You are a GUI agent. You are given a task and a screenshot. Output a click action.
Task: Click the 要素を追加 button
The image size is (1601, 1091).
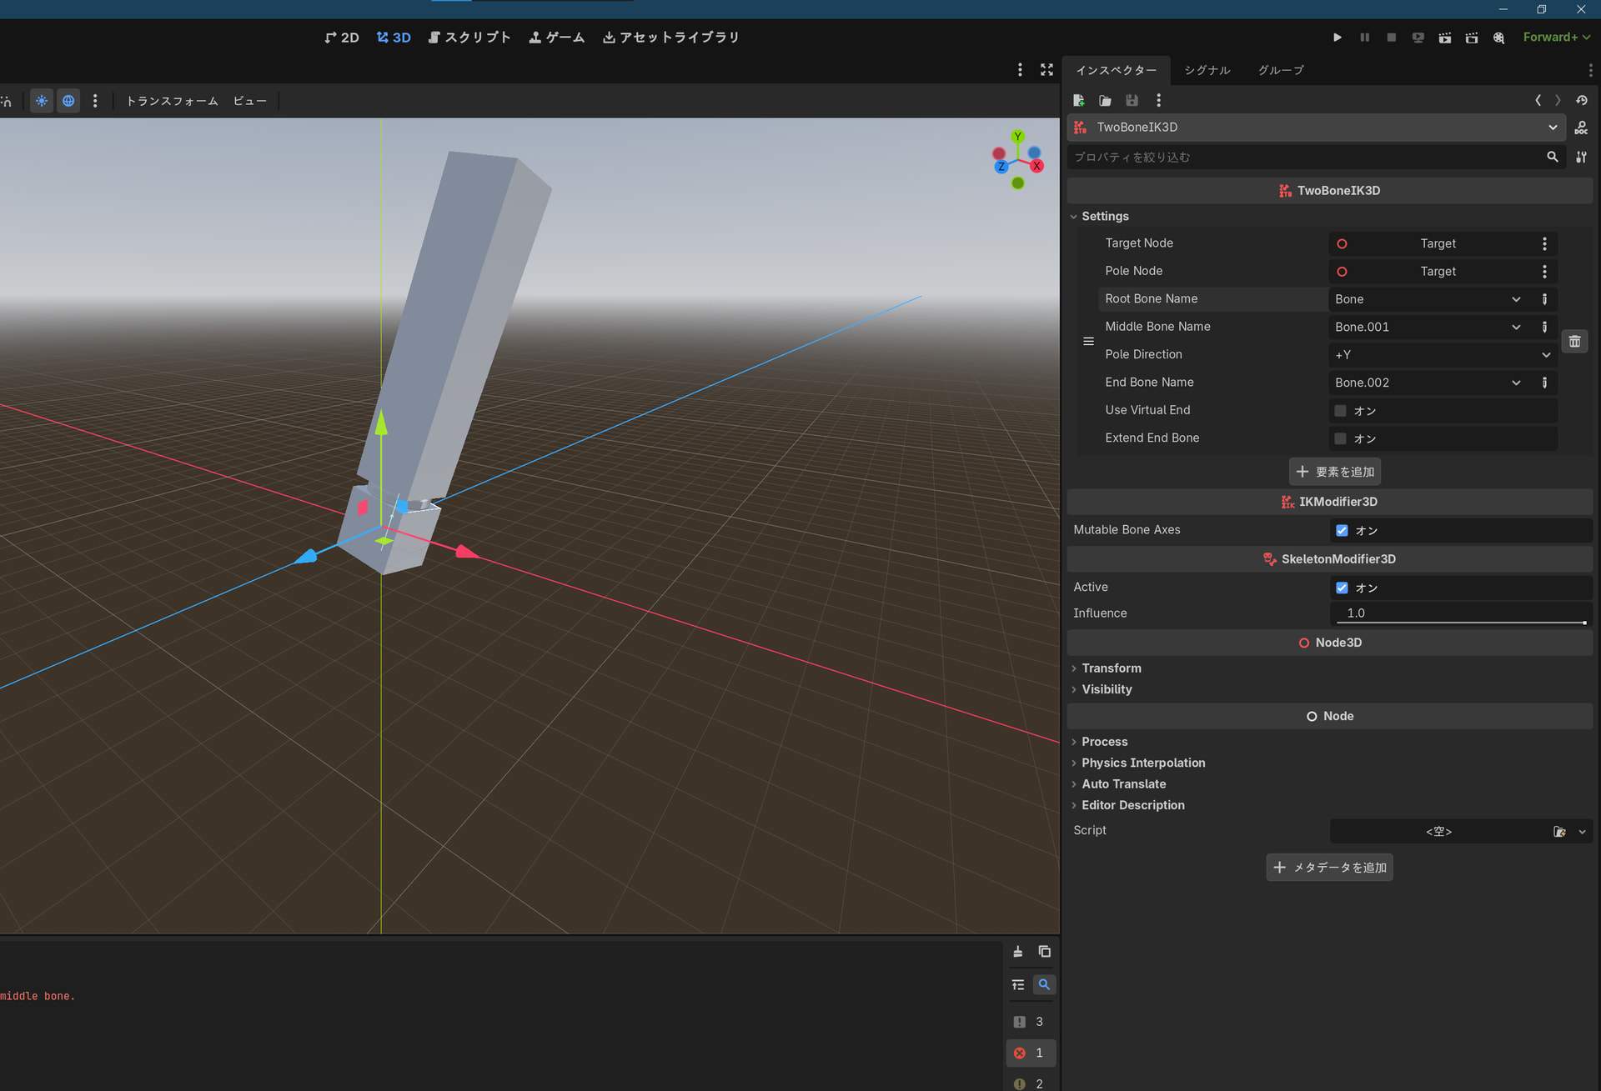(1334, 472)
